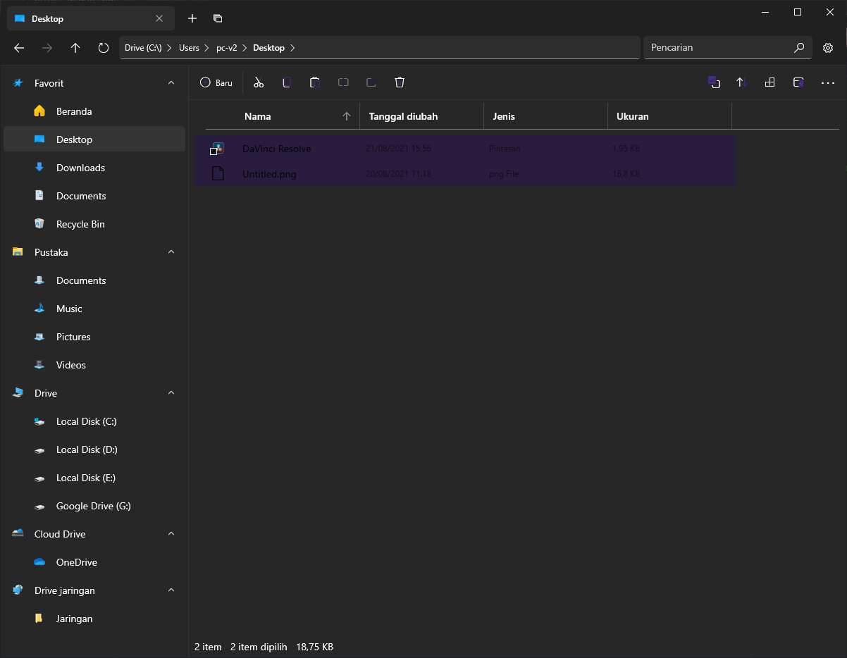Screen dimensions: 847x658
Task: Toggle multi-select mode with the checkboxes icon
Action: [x=714, y=82]
